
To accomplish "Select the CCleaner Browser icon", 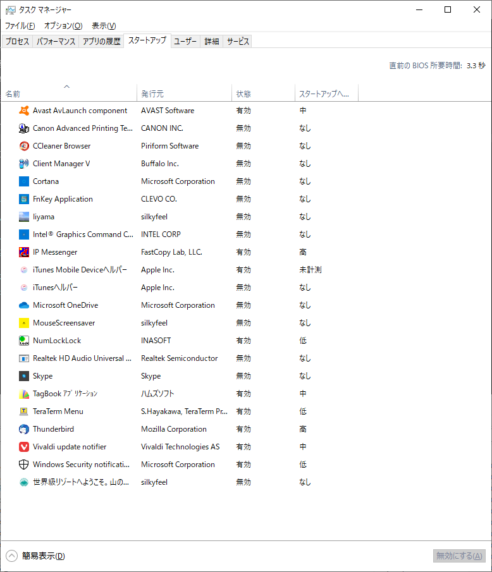I will point(24,146).
